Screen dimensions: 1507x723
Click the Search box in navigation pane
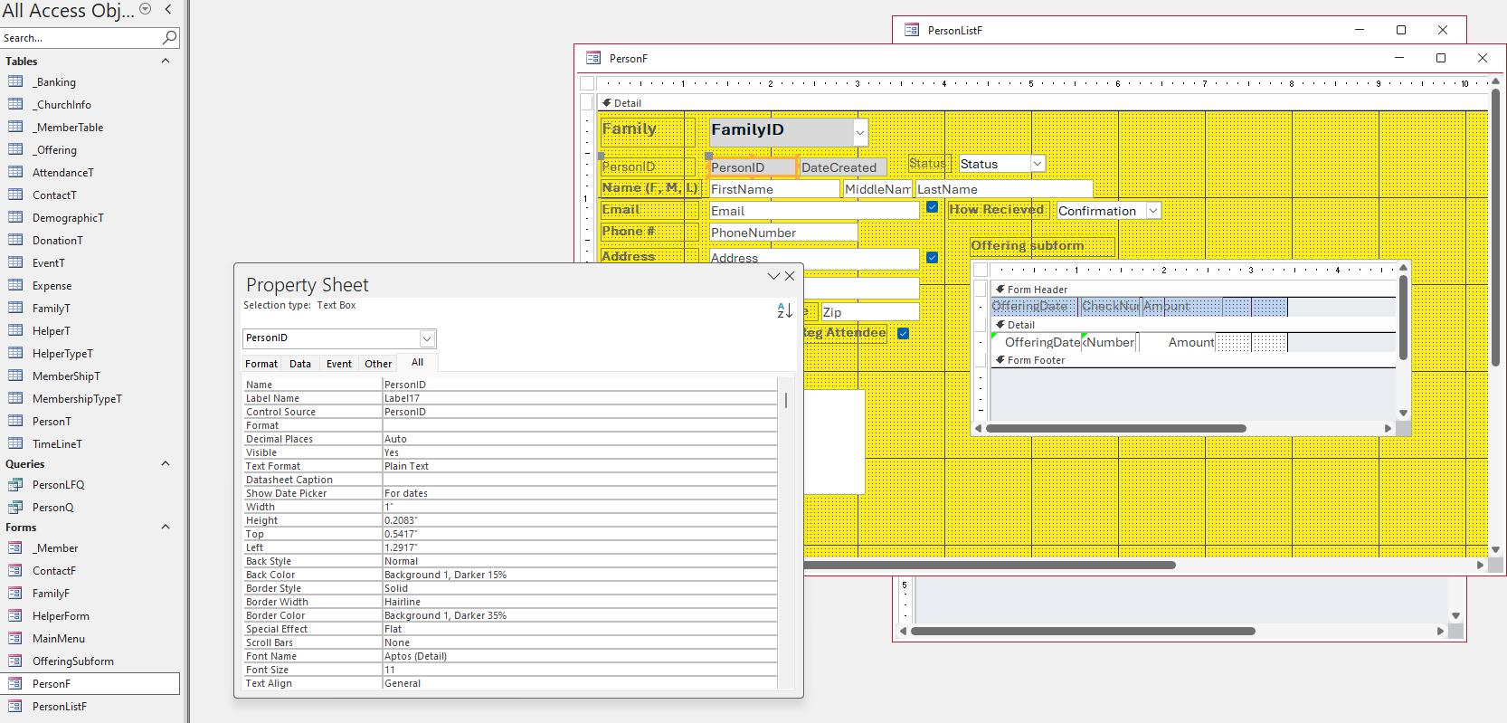(81, 38)
